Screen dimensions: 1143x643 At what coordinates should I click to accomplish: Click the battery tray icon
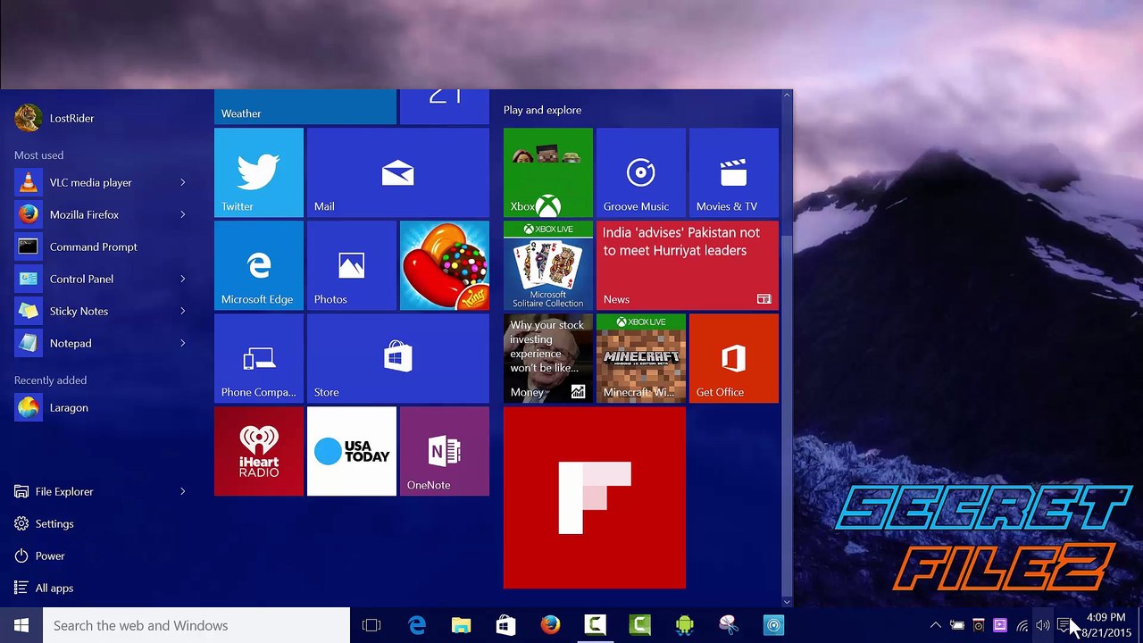pos(956,625)
